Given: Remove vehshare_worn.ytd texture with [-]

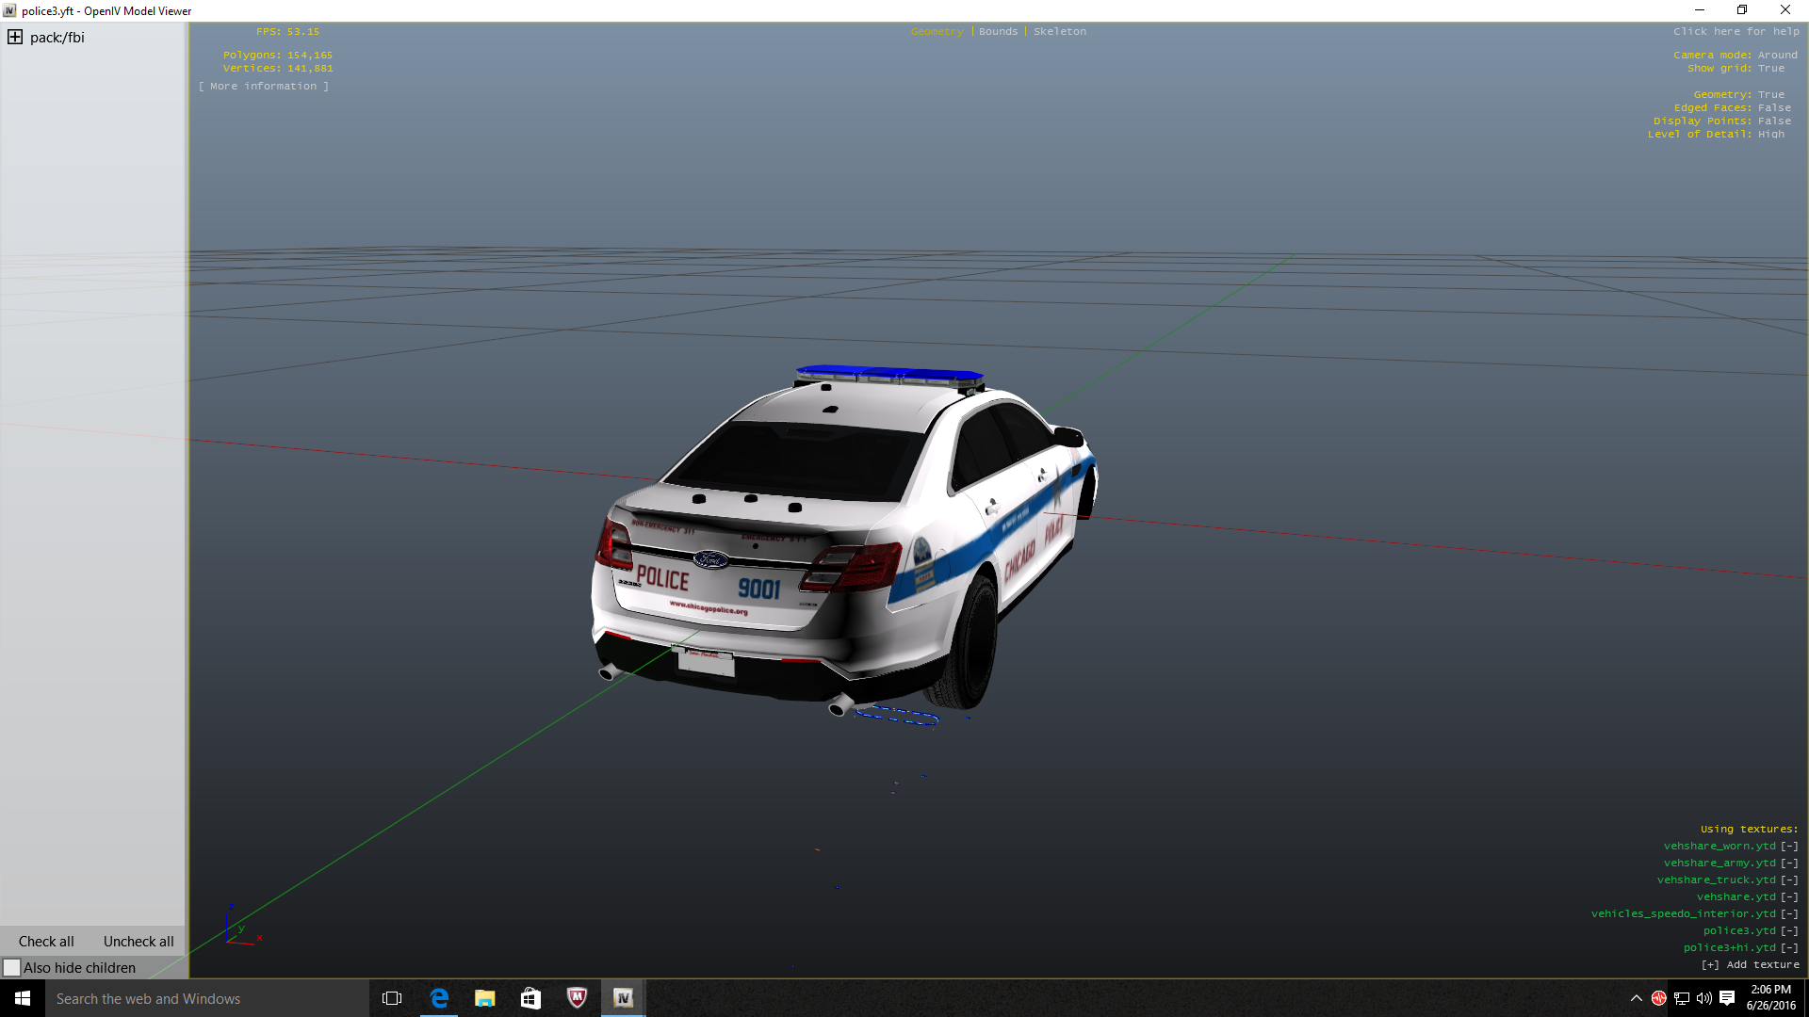Looking at the screenshot, I should point(1789,846).
